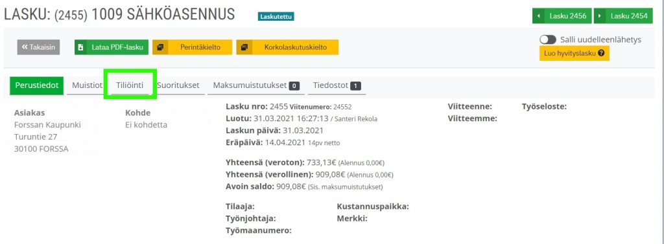Click the copy icon on Korkolaskutuskielto button

[x=244, y=47]
